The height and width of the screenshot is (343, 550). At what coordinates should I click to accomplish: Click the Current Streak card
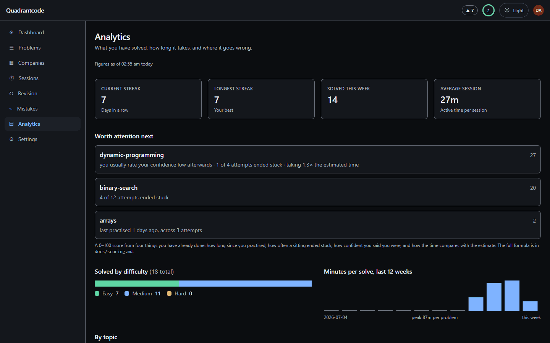pos(148,99)
